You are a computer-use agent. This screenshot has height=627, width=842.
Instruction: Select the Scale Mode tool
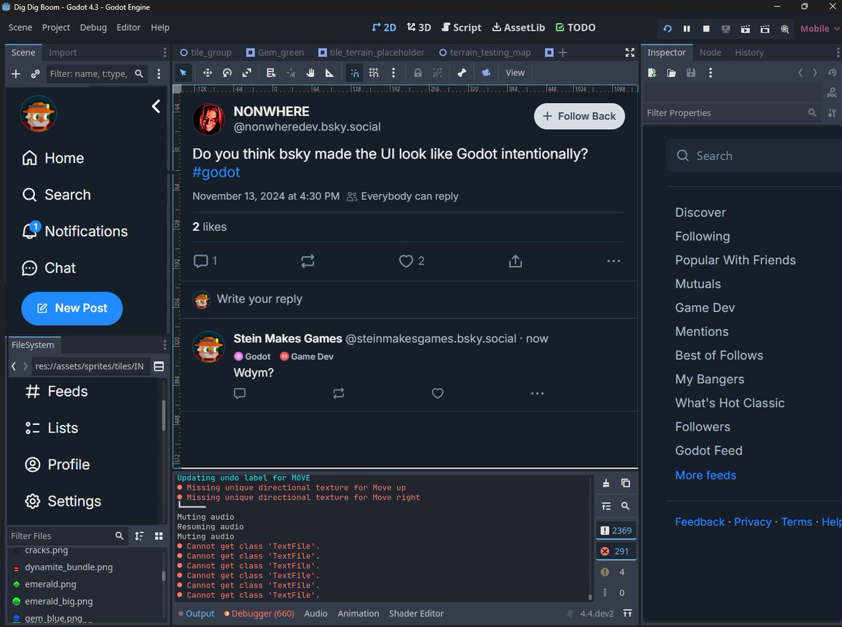[247, 72]
